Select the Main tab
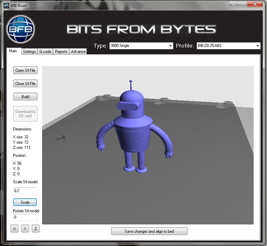Screen dimensions: 267x246 (13, 51)
